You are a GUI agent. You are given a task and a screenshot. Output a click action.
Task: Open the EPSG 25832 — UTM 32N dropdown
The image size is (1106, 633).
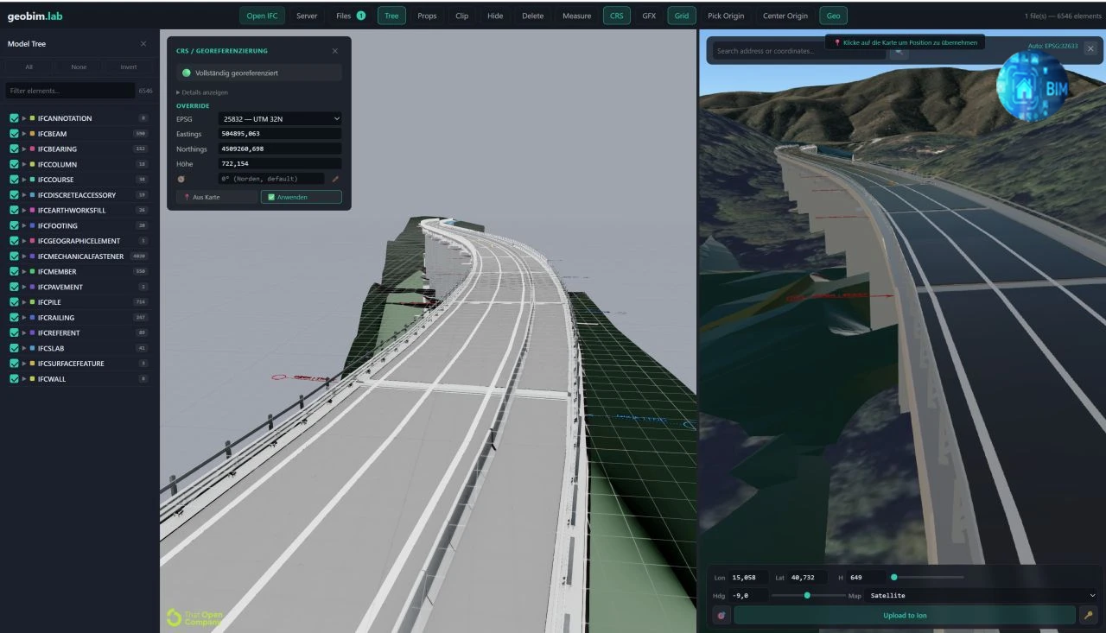(x=280, y=118)
